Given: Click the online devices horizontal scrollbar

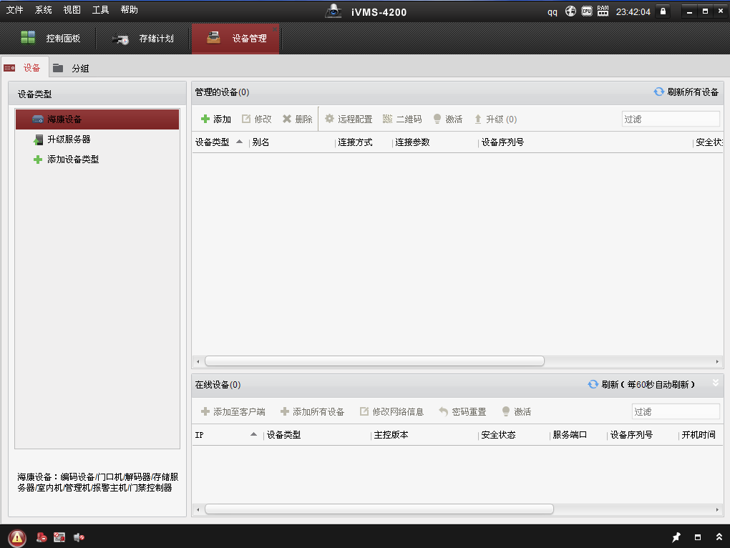Looking at the screenshot, I should (x=379, y=509).
